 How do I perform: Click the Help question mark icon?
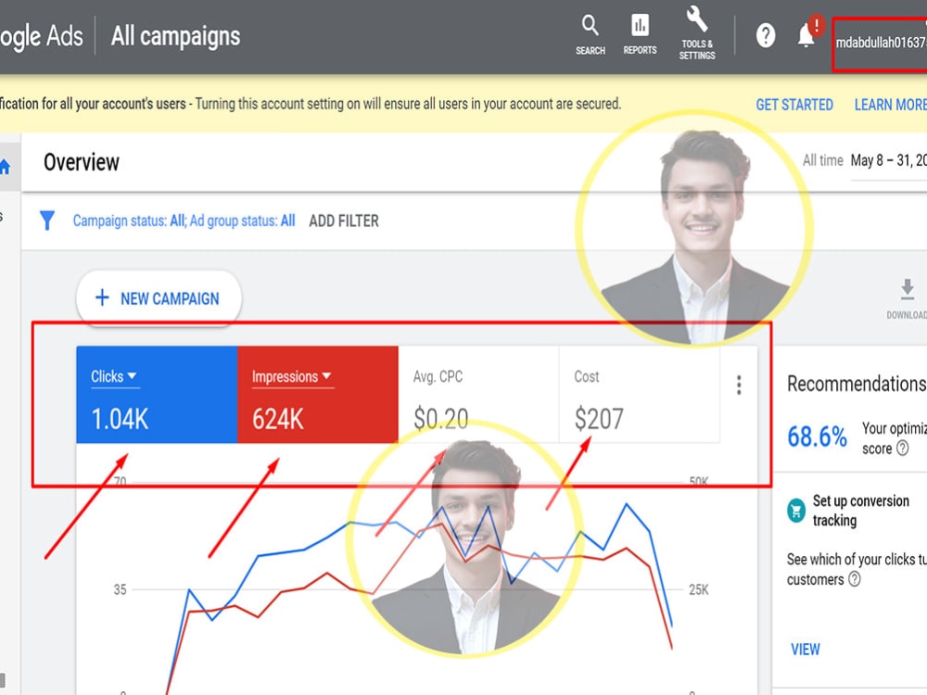[765, 36]
